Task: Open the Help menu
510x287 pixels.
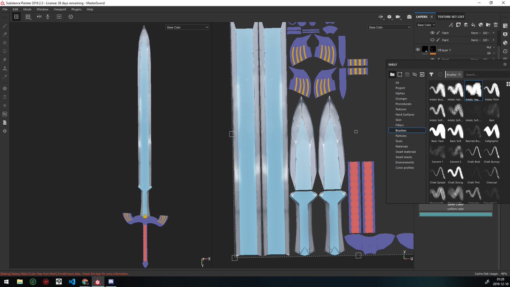Action: click(x=90, y=9)
